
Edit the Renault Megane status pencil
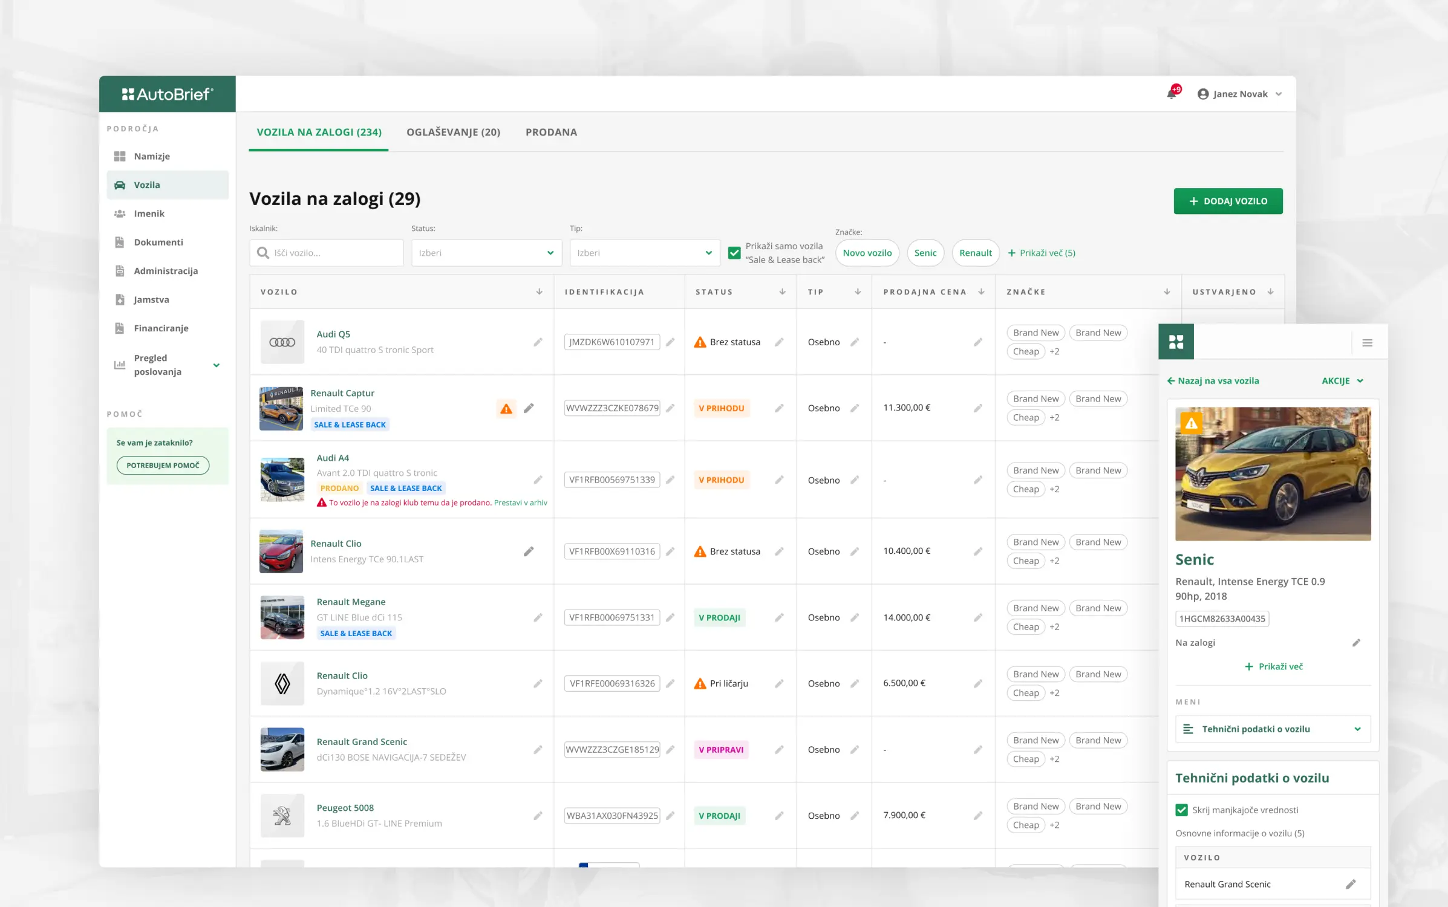pos(779,617)
